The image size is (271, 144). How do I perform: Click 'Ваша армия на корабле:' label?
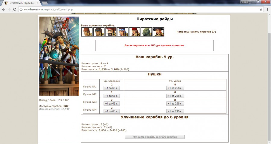point(98,25)
